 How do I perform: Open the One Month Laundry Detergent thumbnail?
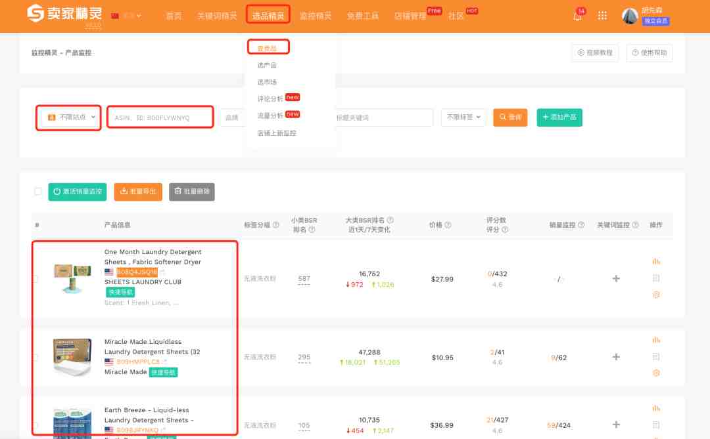72,278
